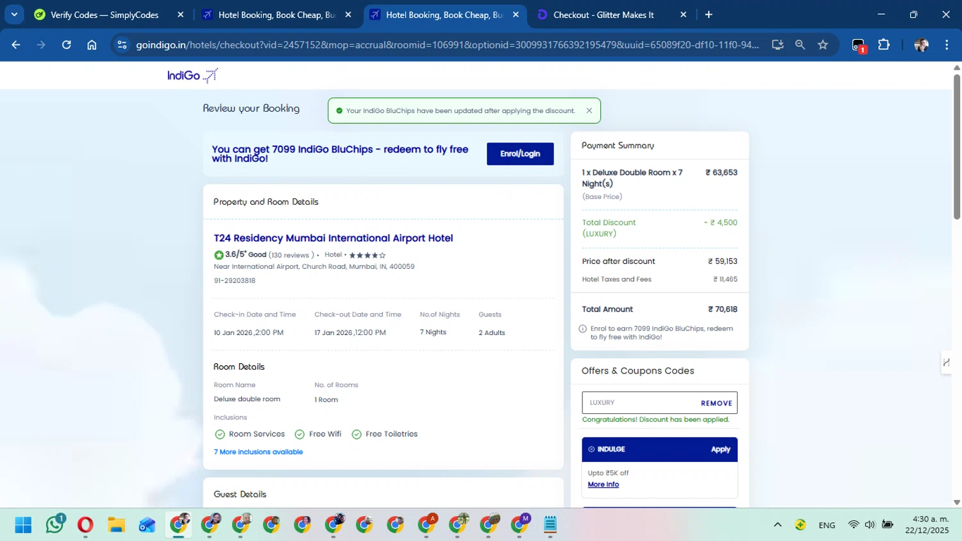Click the IndiGo logo
962x541 pixels.
coord(192,75)
